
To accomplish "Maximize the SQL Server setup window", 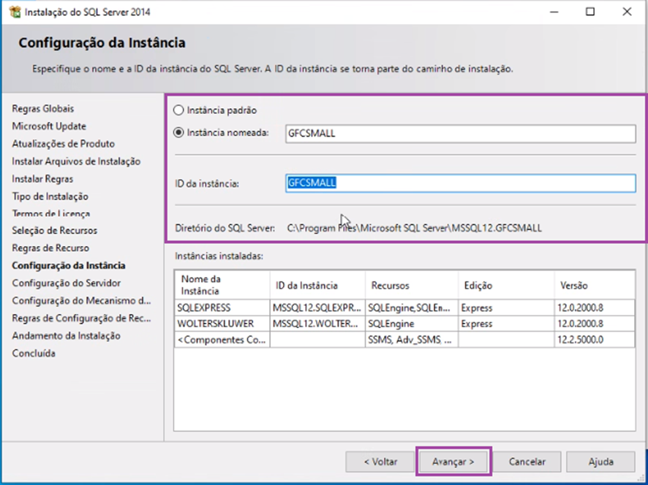I will click(x=590, y=12).
